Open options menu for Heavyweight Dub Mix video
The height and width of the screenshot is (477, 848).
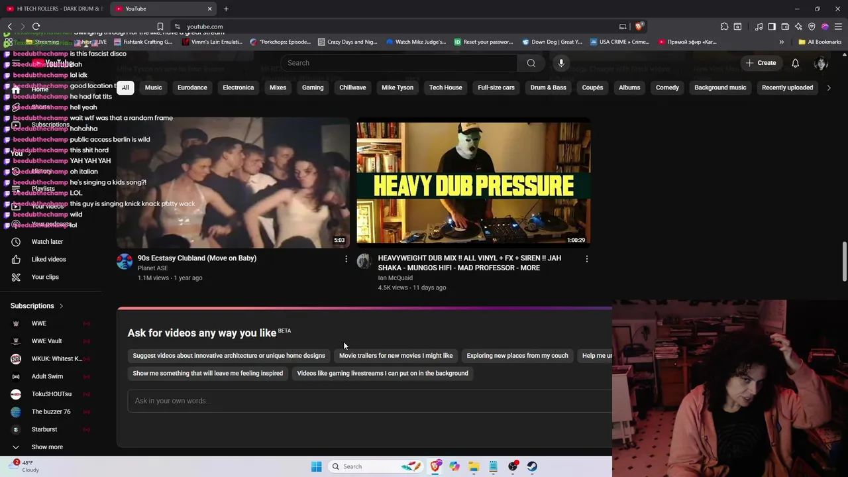[586, 259]
